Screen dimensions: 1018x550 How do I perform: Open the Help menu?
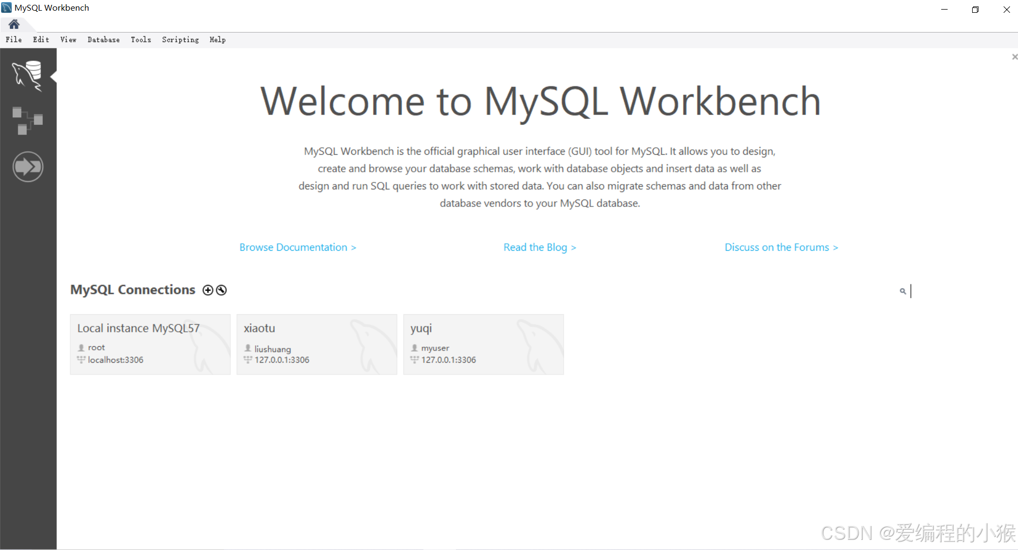[218, 39]
